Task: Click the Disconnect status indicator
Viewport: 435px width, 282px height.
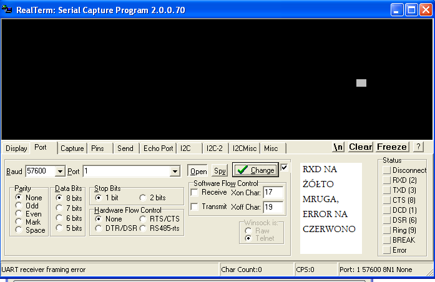Action: point(387,170)
